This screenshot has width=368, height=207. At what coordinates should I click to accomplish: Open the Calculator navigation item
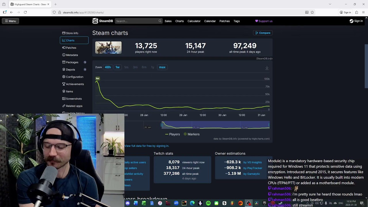pos(194,21)
